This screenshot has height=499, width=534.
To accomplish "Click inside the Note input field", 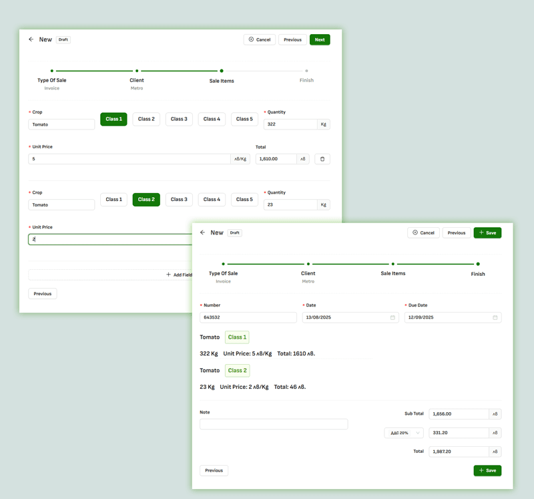I will 274,424.
